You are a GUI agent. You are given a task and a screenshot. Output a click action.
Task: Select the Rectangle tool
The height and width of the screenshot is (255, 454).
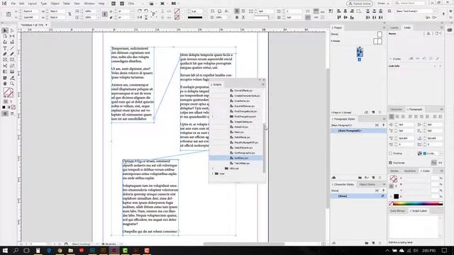[12, 59]
